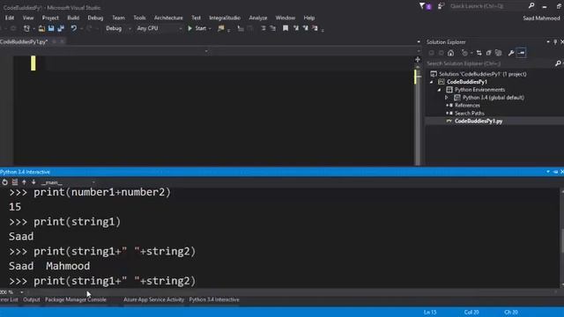Switch to Azure App Service Activity tab
Screen dimensions: 564x317
click(x=153, y=299)
